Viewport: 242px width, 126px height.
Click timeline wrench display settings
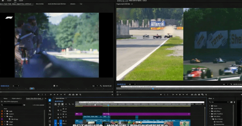pyautogui.click(x=70, y=104)
